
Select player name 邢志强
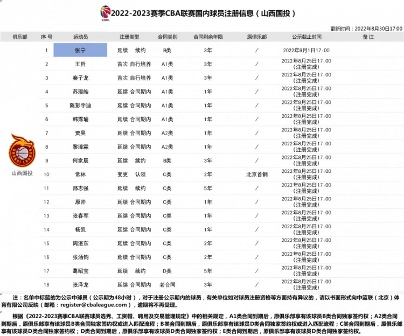pyautogui.click(x=80, y=188)
